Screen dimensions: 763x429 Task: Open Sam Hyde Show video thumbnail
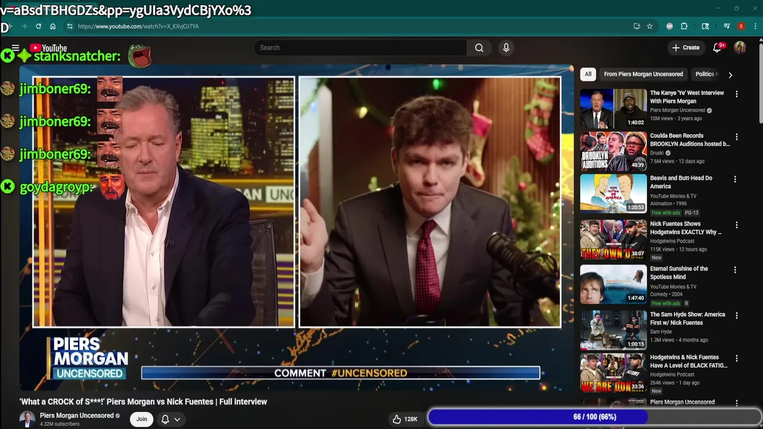click(613, 329)
